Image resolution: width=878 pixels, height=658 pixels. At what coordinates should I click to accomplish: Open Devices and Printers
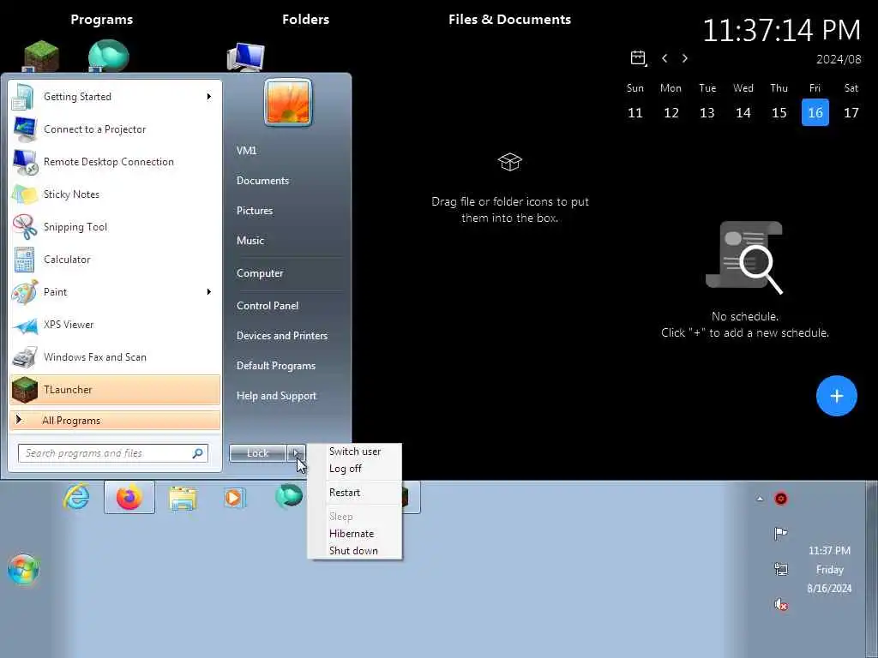tap(282, 336)
